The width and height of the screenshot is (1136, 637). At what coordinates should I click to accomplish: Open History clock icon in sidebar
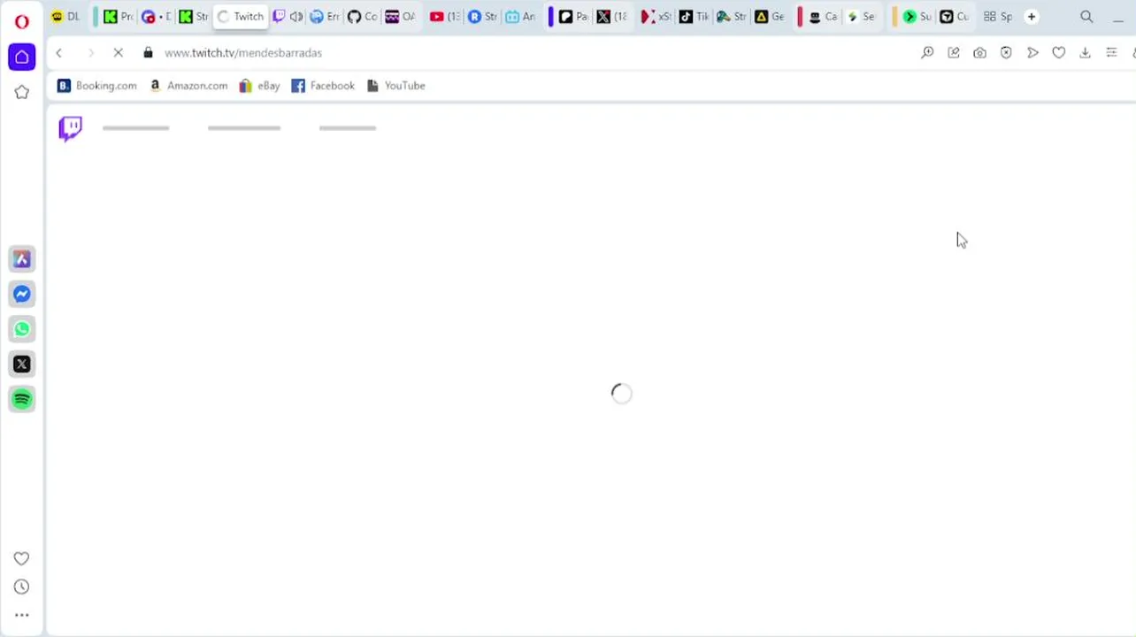(21, 587)
